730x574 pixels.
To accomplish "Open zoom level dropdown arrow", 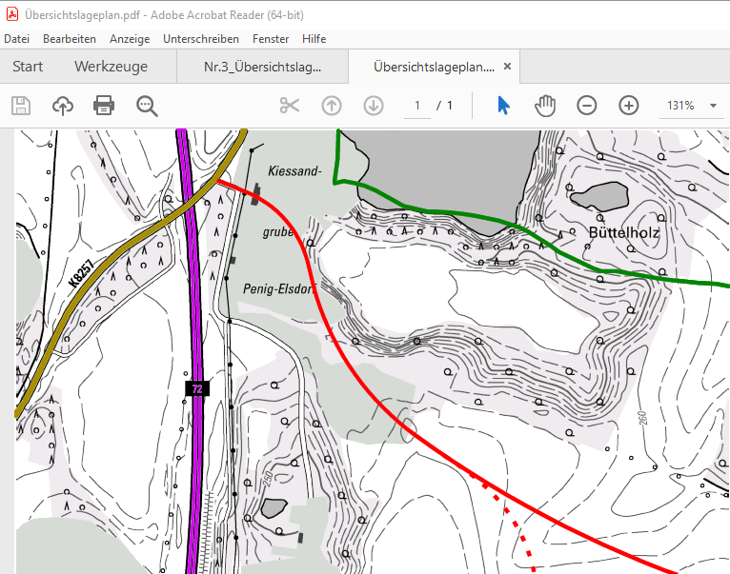I will [x=713, y=106].
